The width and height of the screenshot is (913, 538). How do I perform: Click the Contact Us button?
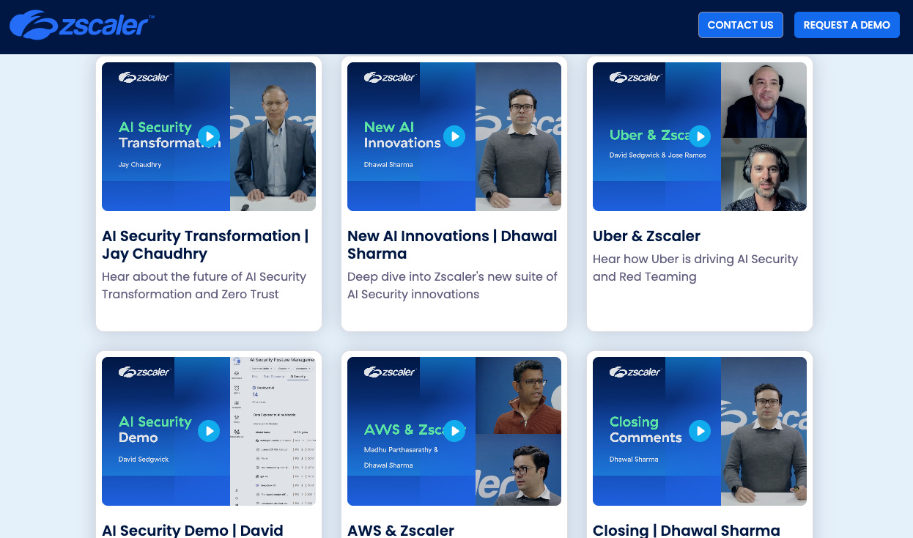tap(740, 25)
